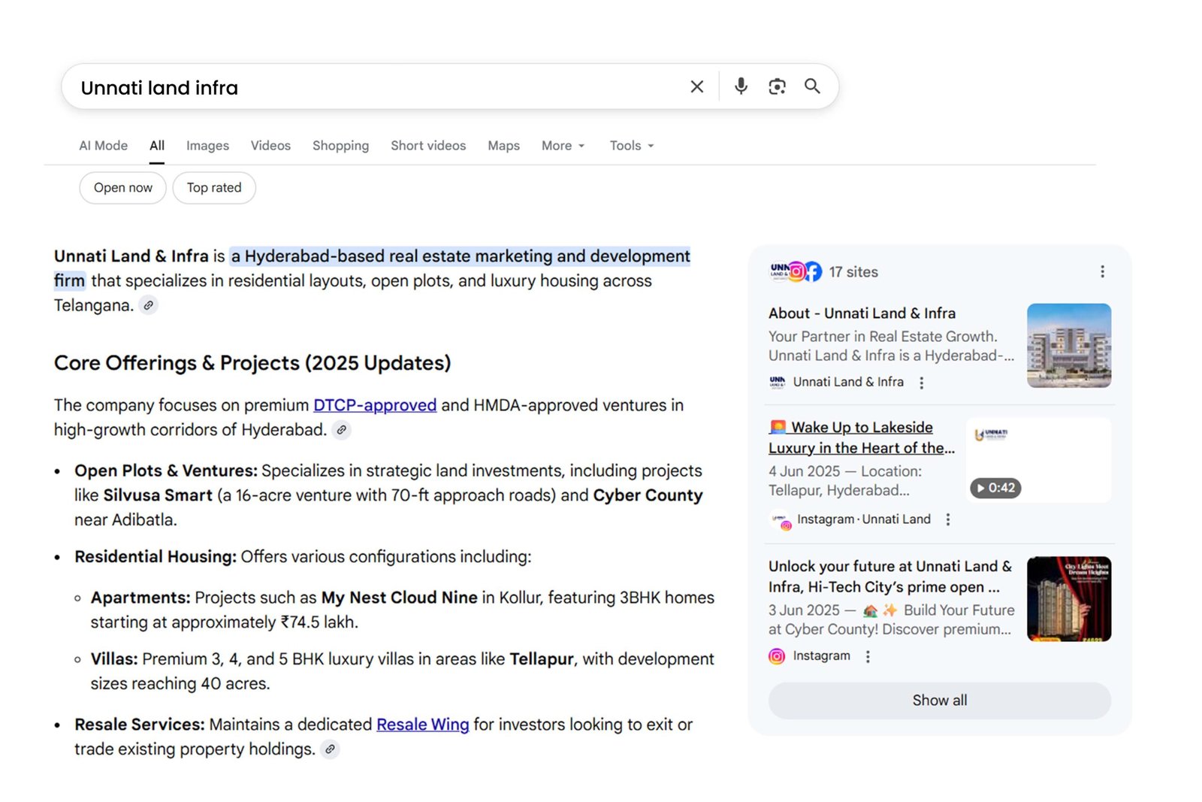This screenshot has width=1202, height=802.
Task: Open the three-dot menu beside 17 sites
Action: 1102,271
